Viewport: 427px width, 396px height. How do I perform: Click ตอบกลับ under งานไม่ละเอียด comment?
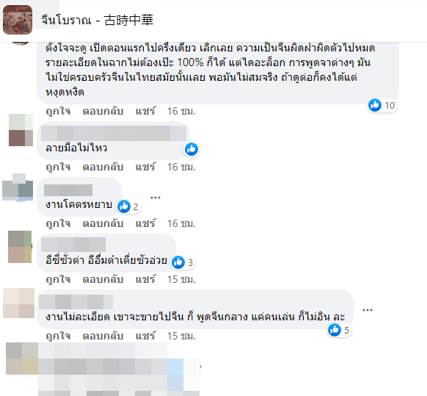point(103,336)
